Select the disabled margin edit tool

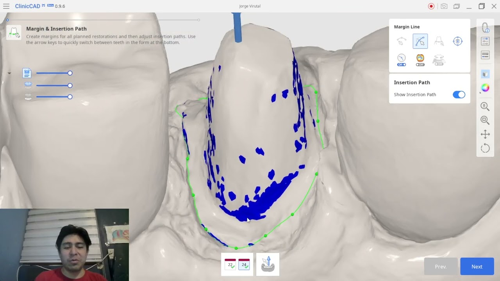tap(439, 41)
